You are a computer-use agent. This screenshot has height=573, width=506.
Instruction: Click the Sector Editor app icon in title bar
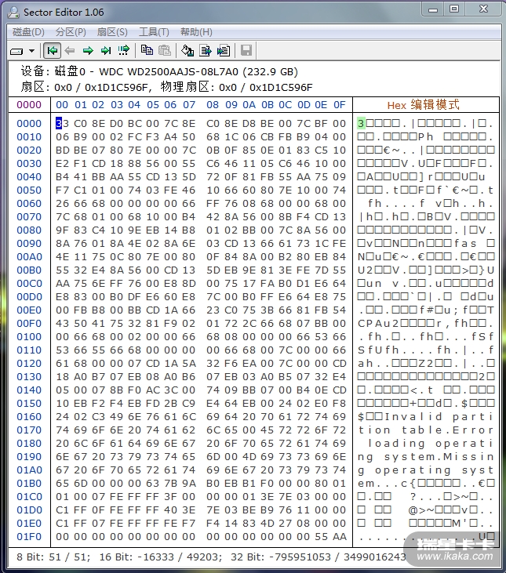coord(13,12)
